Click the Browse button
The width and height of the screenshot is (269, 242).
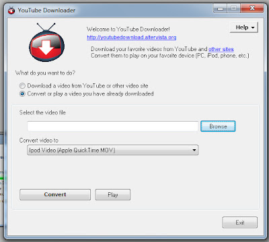tap(218, 126)
